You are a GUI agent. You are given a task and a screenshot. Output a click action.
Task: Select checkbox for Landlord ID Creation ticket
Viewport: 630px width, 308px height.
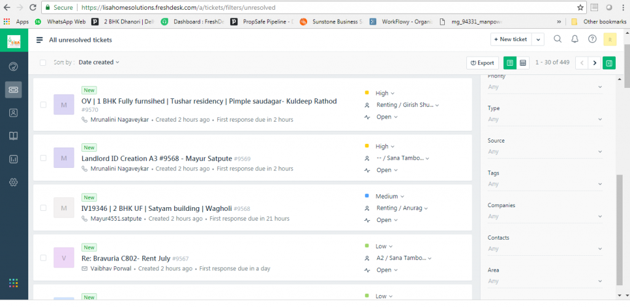[43, 158]
